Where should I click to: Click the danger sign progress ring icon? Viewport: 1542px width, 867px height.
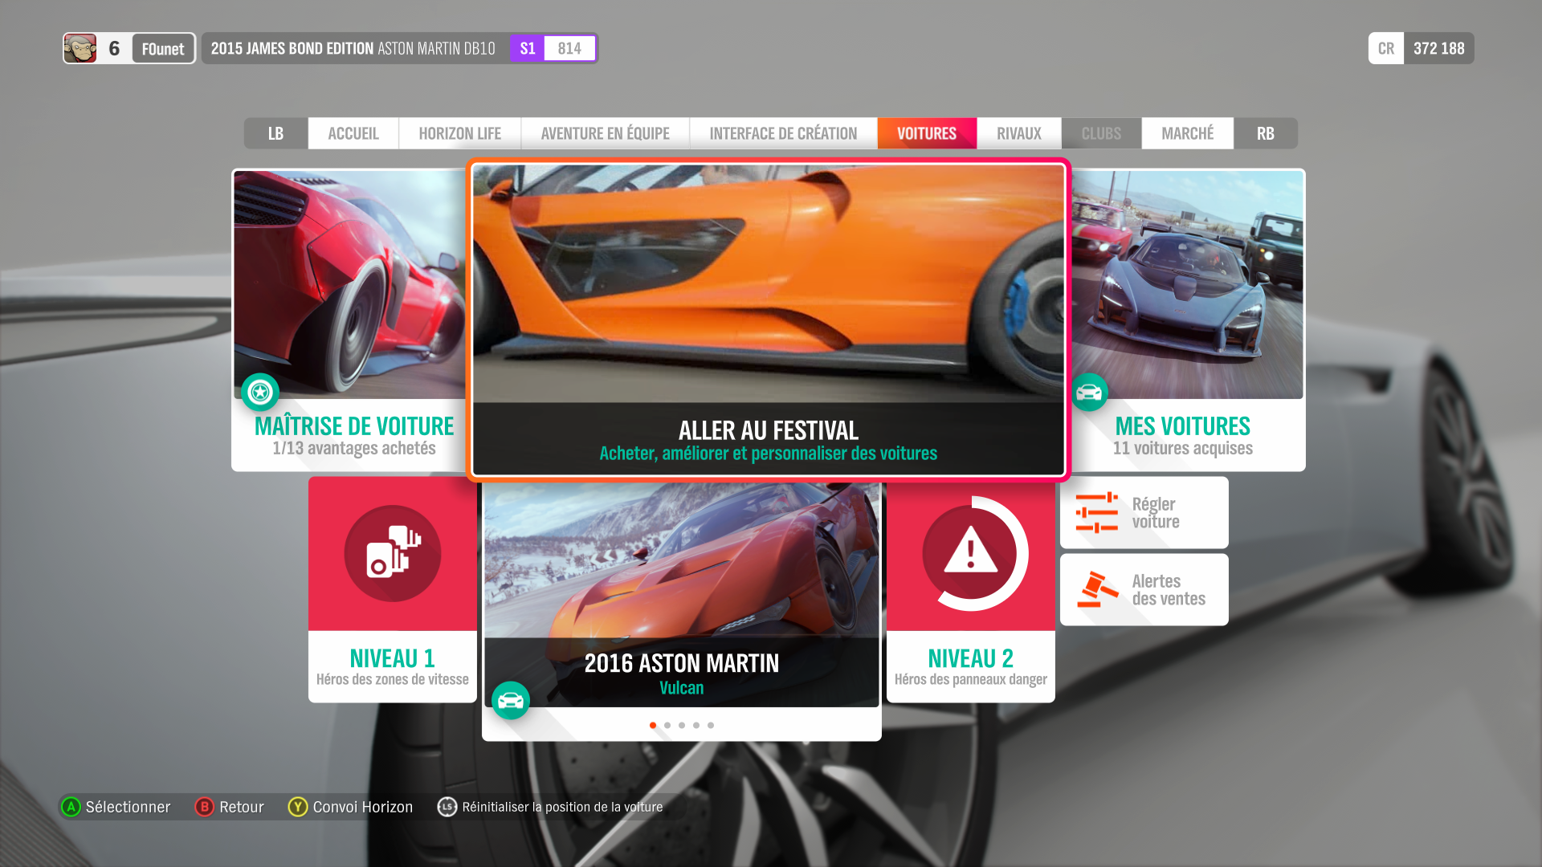point(971,553)
